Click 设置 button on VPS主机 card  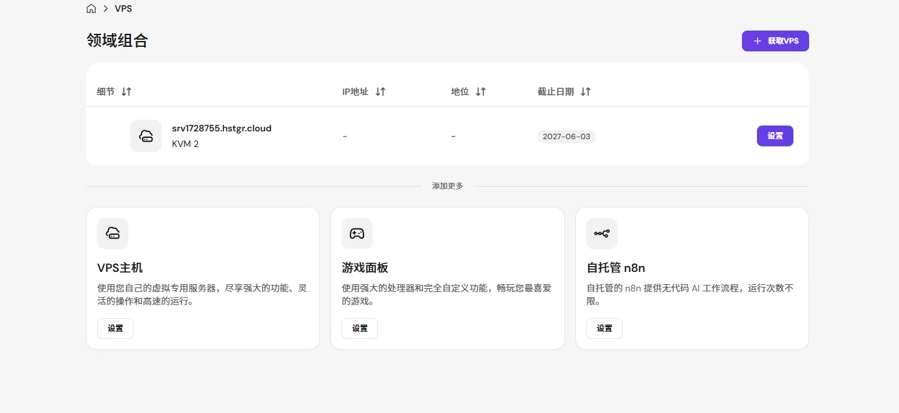tap(115, 328)
